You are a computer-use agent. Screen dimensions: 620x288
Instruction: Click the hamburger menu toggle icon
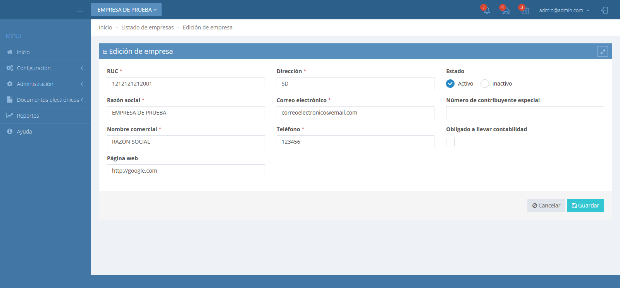point(80,10)
